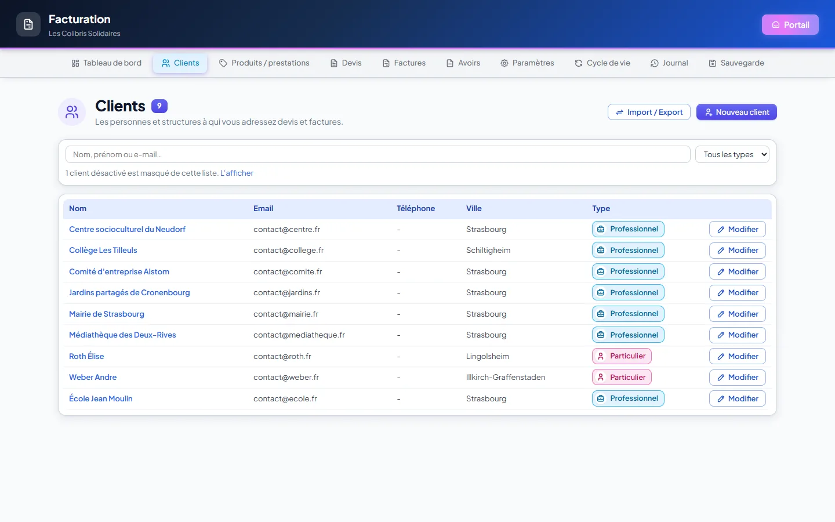
Task: Click the client count badge showing 9
Action: tap(159, 106)
